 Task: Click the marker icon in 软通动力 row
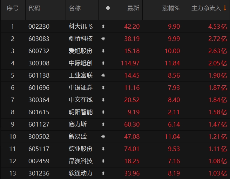click(103, 173)
